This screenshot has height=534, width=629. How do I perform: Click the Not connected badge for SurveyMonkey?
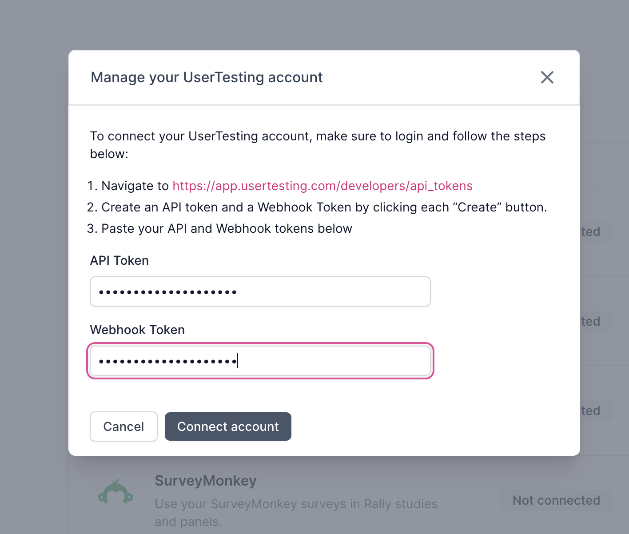[x=556, y=500]
